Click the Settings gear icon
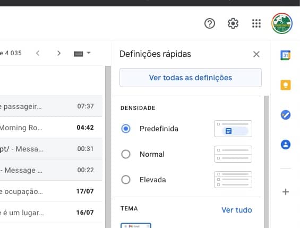 [233, 23]
